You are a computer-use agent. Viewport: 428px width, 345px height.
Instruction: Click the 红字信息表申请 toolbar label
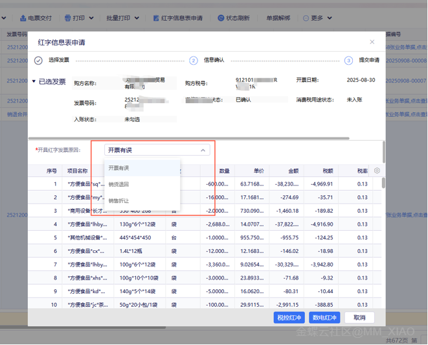(x=182, y=18)
